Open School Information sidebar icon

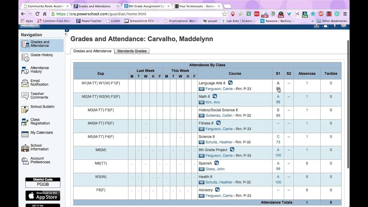25,148
